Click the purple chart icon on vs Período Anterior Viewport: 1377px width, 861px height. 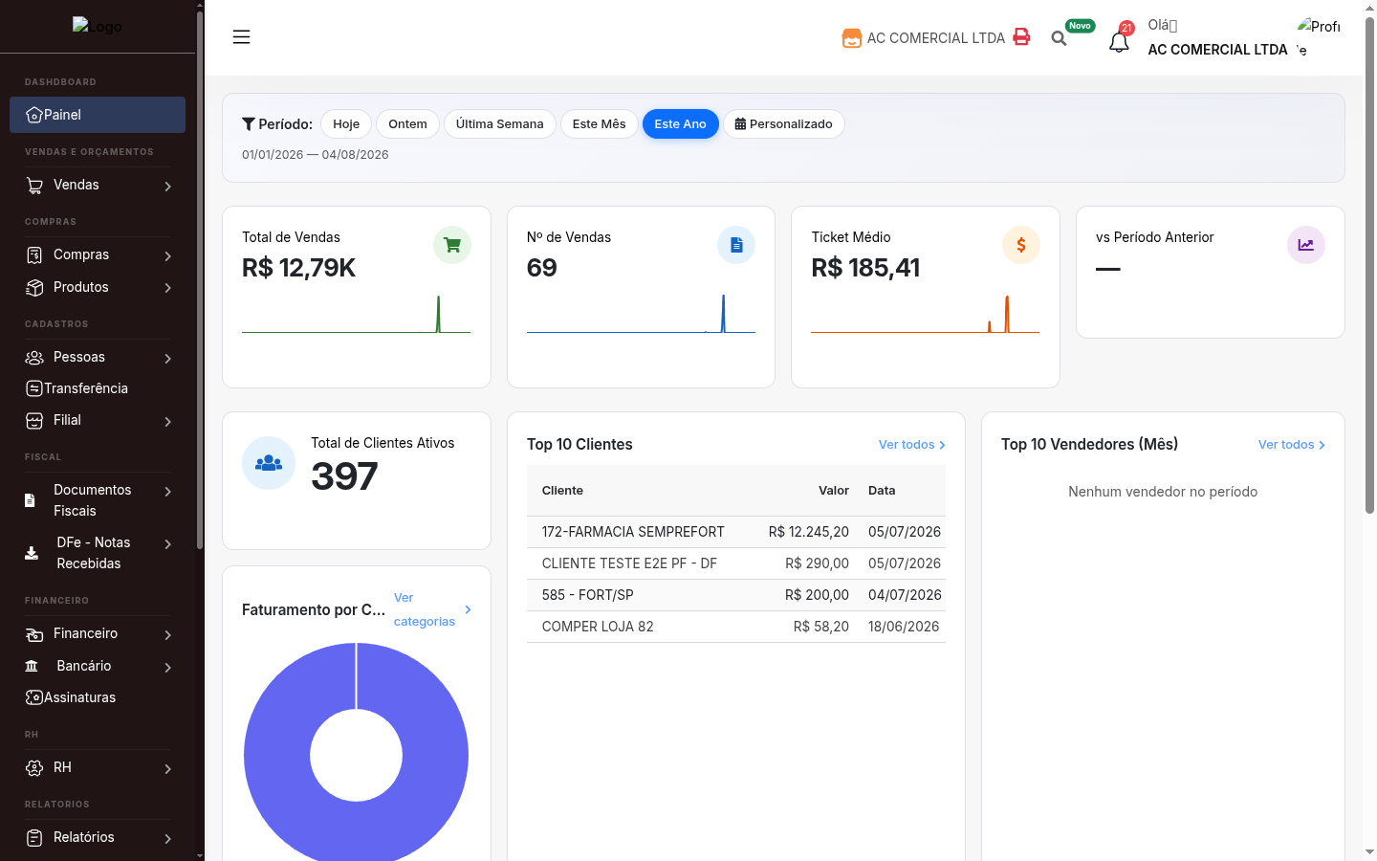(1306, 245)
